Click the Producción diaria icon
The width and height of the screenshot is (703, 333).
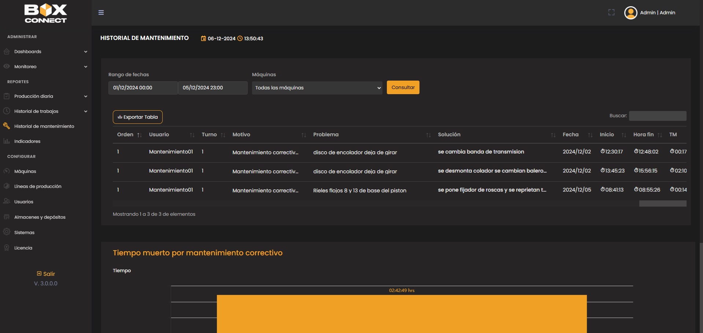pos(7,96)
